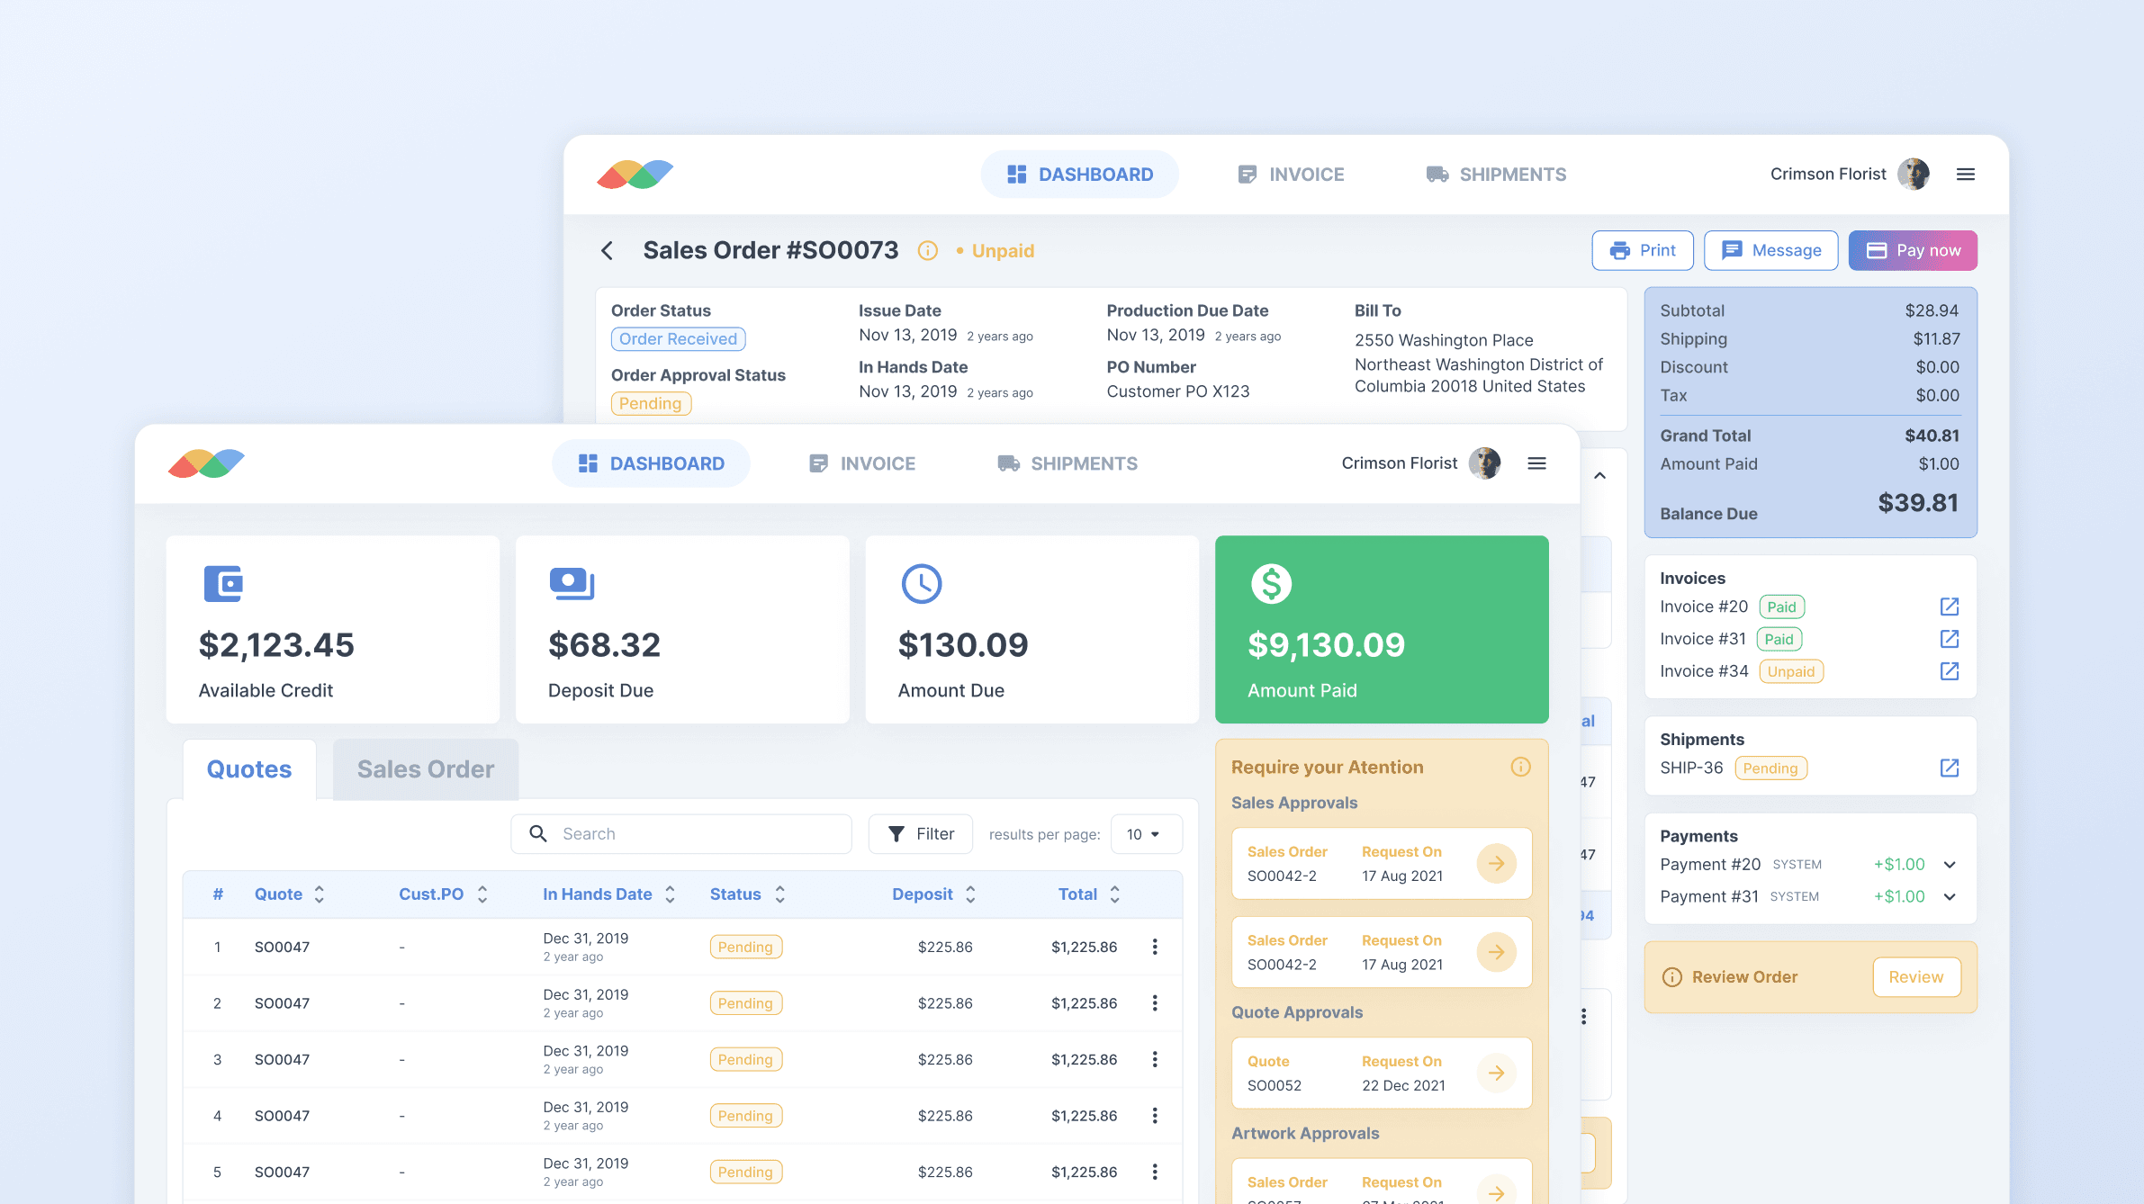
Task: Click the external link icon beside SHIP-36
Action: (1950, 768)
